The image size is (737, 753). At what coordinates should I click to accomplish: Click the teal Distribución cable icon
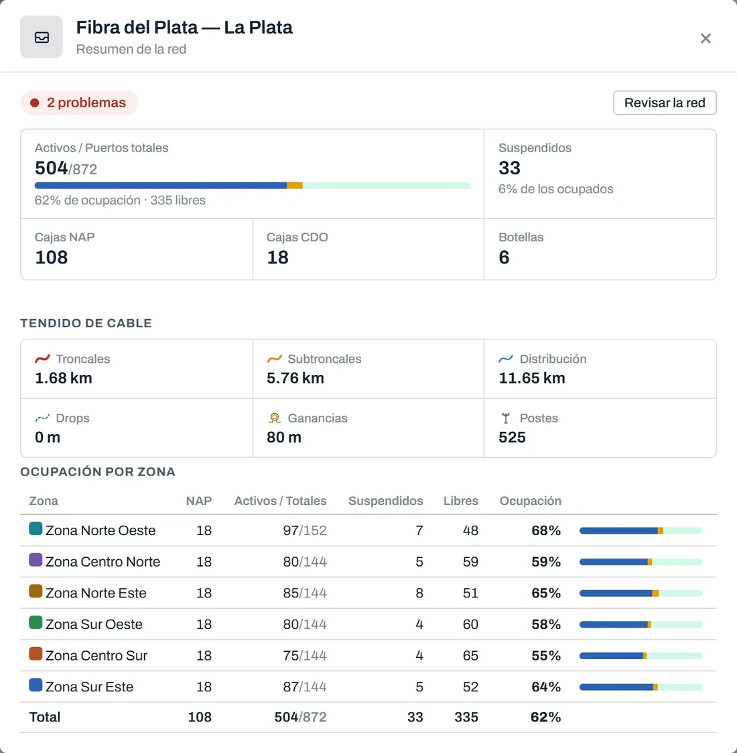tap(507, 359)
